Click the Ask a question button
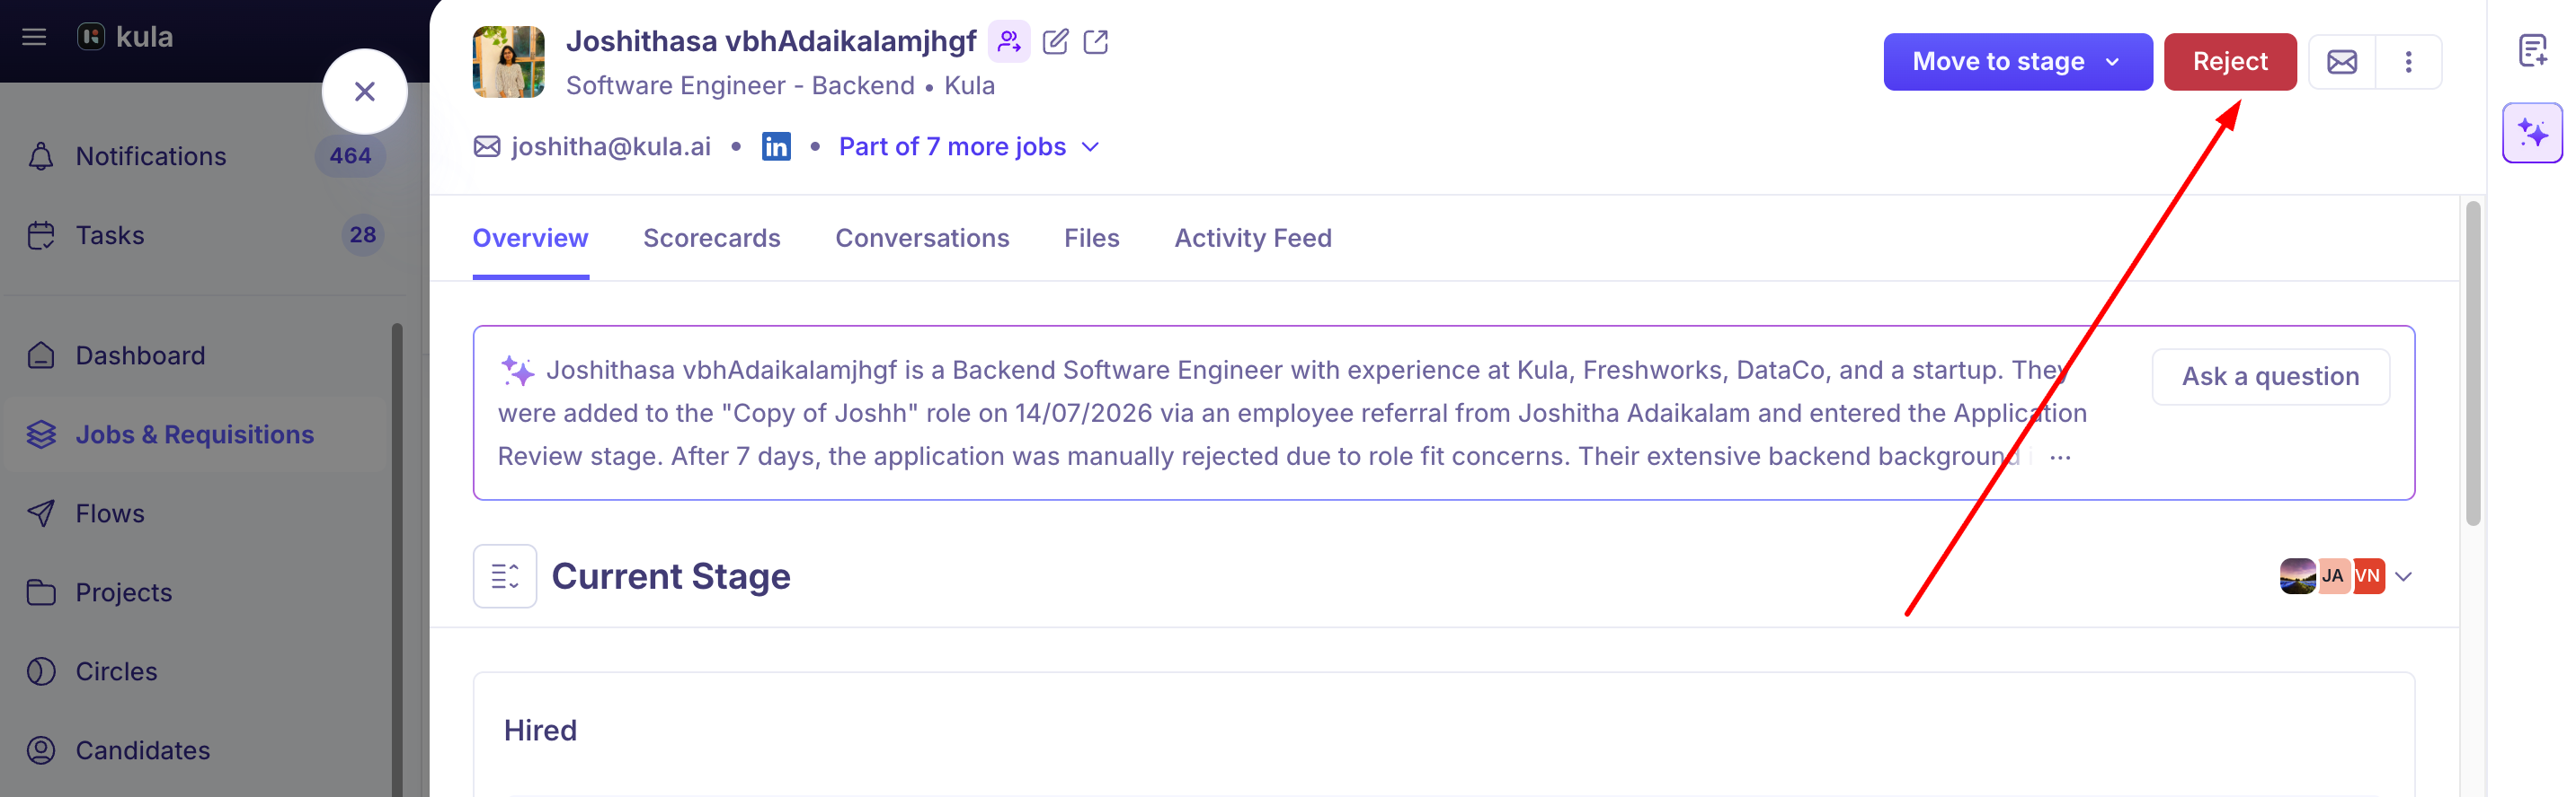 tap(2270, 377)
